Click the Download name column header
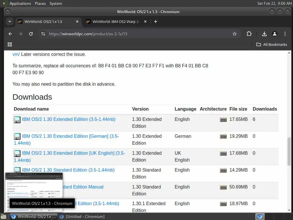Viewport: 293px width, 220px height. click(x=31, y=109)
